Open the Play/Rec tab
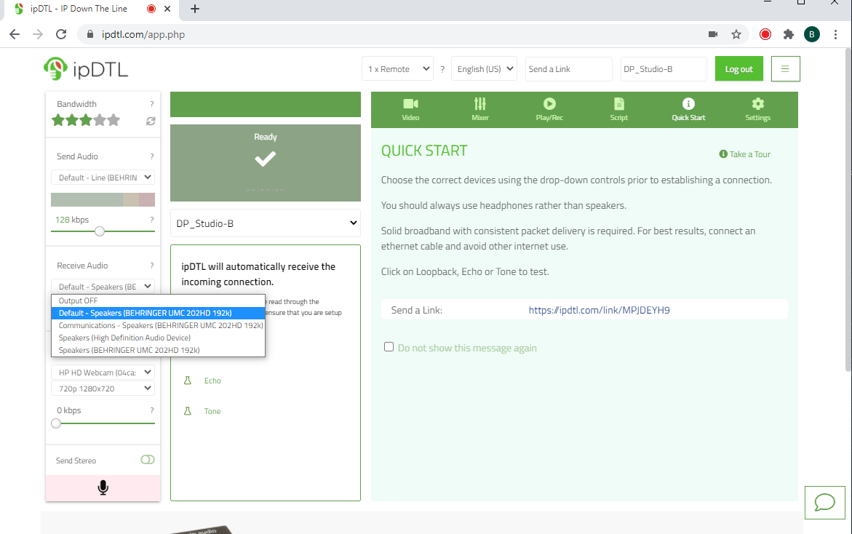 (549, 109)
